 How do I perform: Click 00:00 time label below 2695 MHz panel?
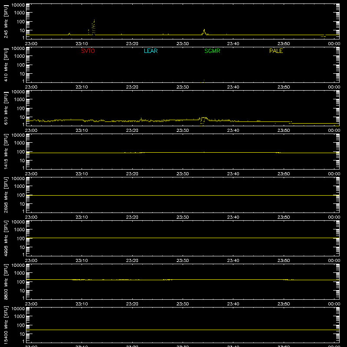[x=334, y=217]
